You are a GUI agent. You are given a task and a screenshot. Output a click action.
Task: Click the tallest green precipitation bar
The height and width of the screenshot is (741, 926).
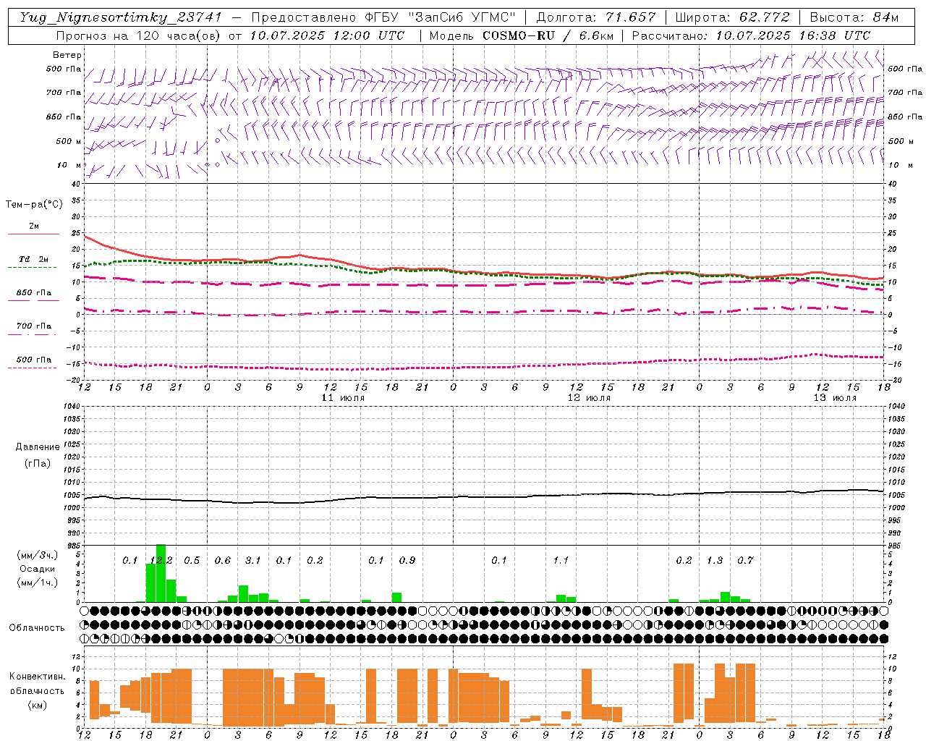click(161, 573)
